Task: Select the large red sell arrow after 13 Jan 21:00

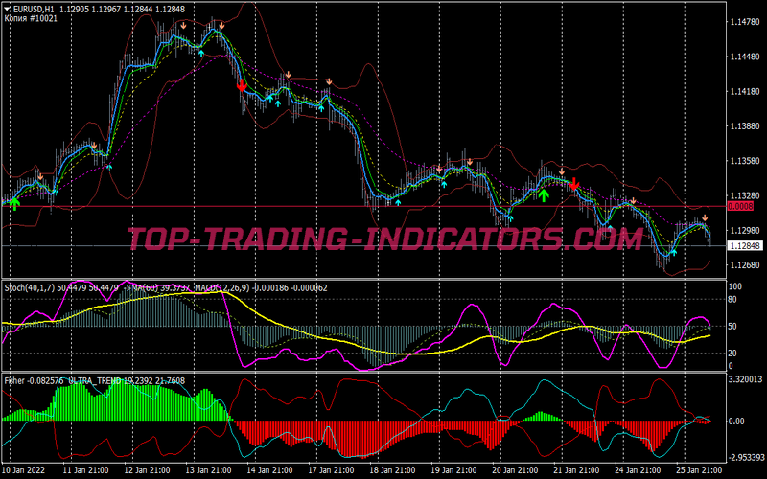Action: pos(242,85)
